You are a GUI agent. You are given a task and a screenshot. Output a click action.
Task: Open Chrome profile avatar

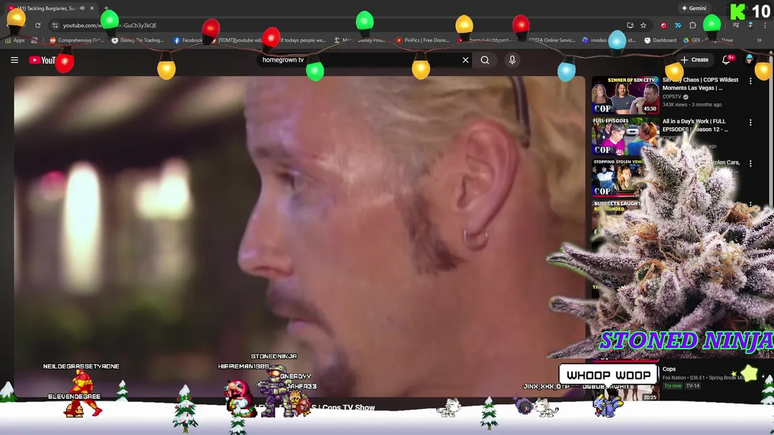pos(750,25)
